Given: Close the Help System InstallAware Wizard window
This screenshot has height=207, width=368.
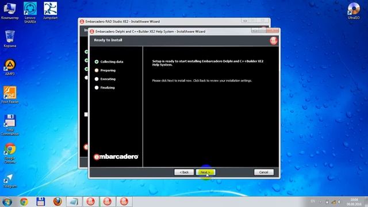Looking at the screenshot, I should click(x=273, y=30).
